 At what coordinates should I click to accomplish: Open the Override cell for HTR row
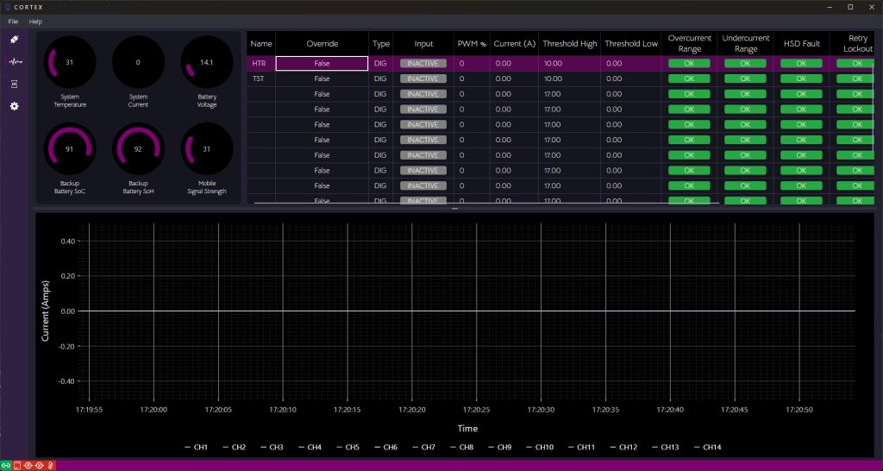322,63
